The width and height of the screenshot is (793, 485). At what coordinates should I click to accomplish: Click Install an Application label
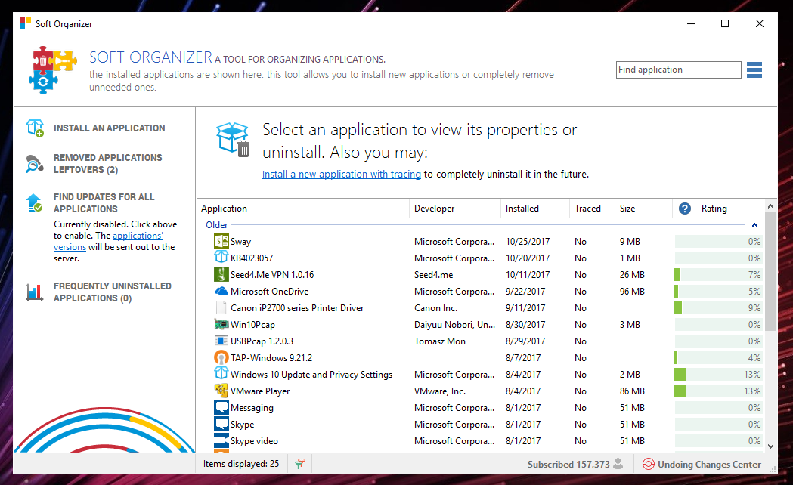110,128
